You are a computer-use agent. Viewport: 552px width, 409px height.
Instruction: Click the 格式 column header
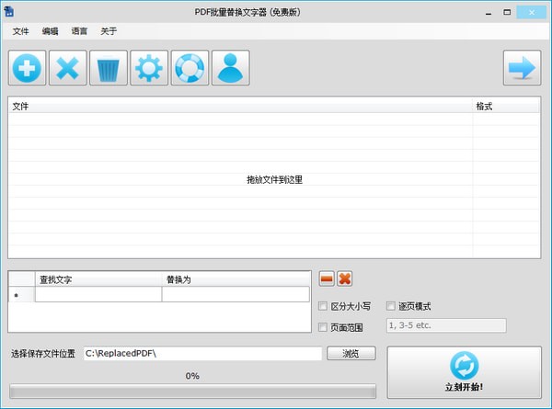506,107
